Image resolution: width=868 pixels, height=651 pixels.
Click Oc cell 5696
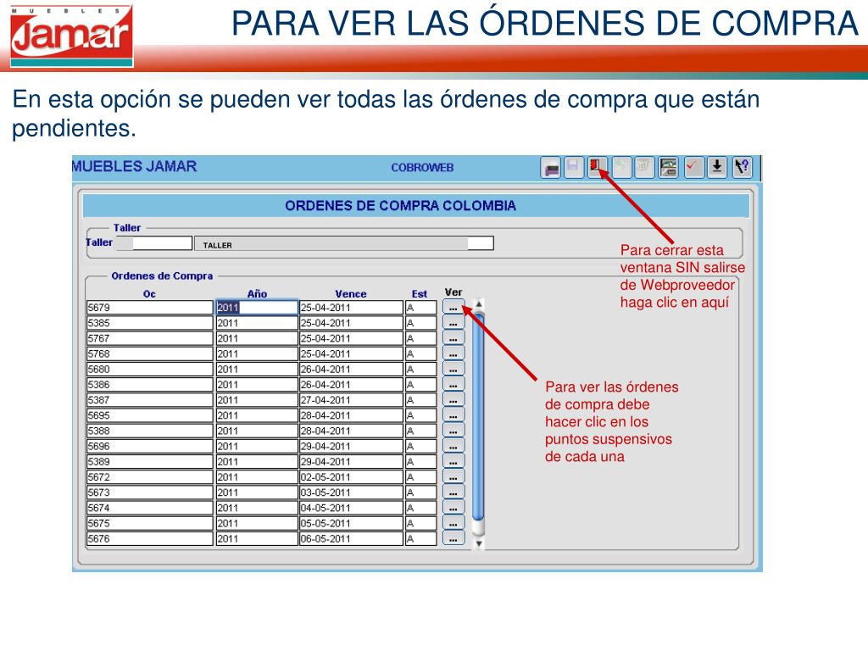pos(149,446)
